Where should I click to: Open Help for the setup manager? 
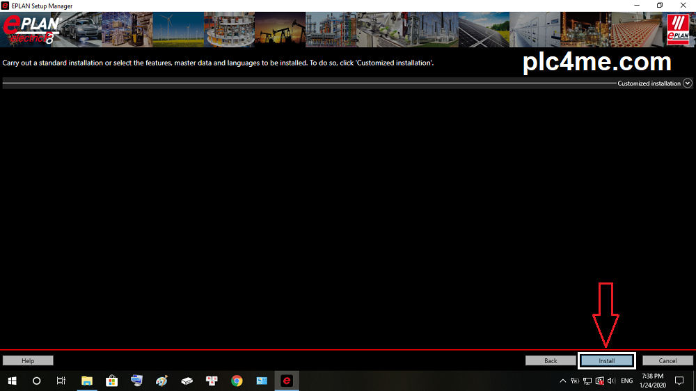tap(28, 360)
